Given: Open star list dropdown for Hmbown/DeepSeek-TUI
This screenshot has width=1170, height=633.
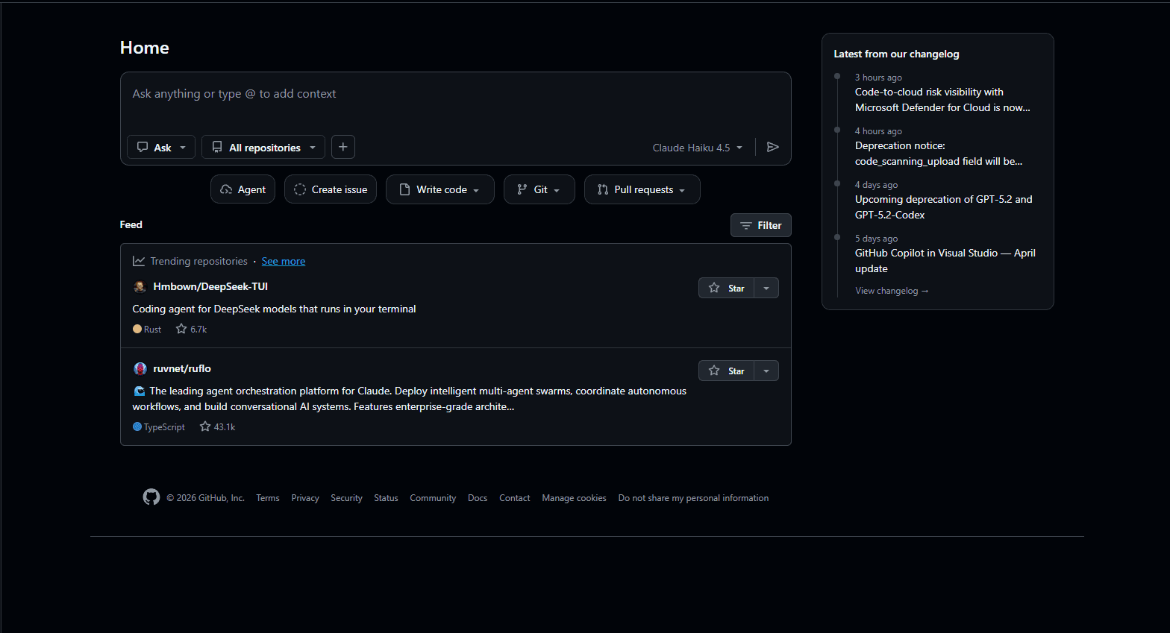Looking at the screenshot, I should coord(766,288).
